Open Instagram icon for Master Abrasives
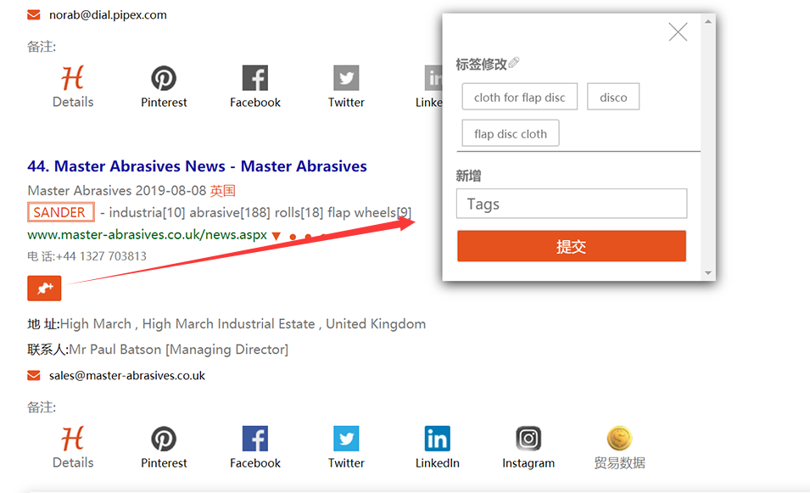Image resolution: width=810 pixels, height=493 pixels. 528,439
